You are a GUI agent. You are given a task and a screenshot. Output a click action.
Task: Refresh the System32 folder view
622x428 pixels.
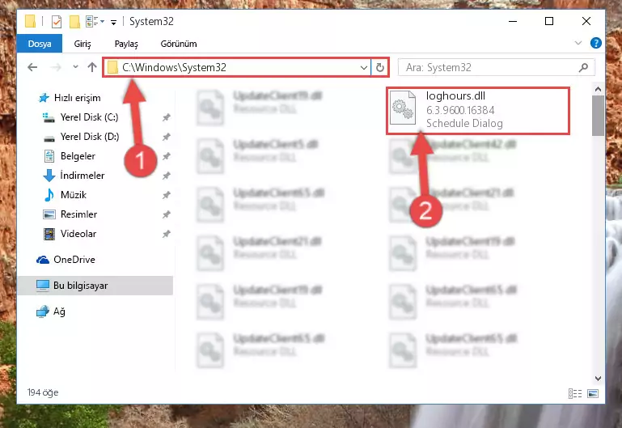379,68
